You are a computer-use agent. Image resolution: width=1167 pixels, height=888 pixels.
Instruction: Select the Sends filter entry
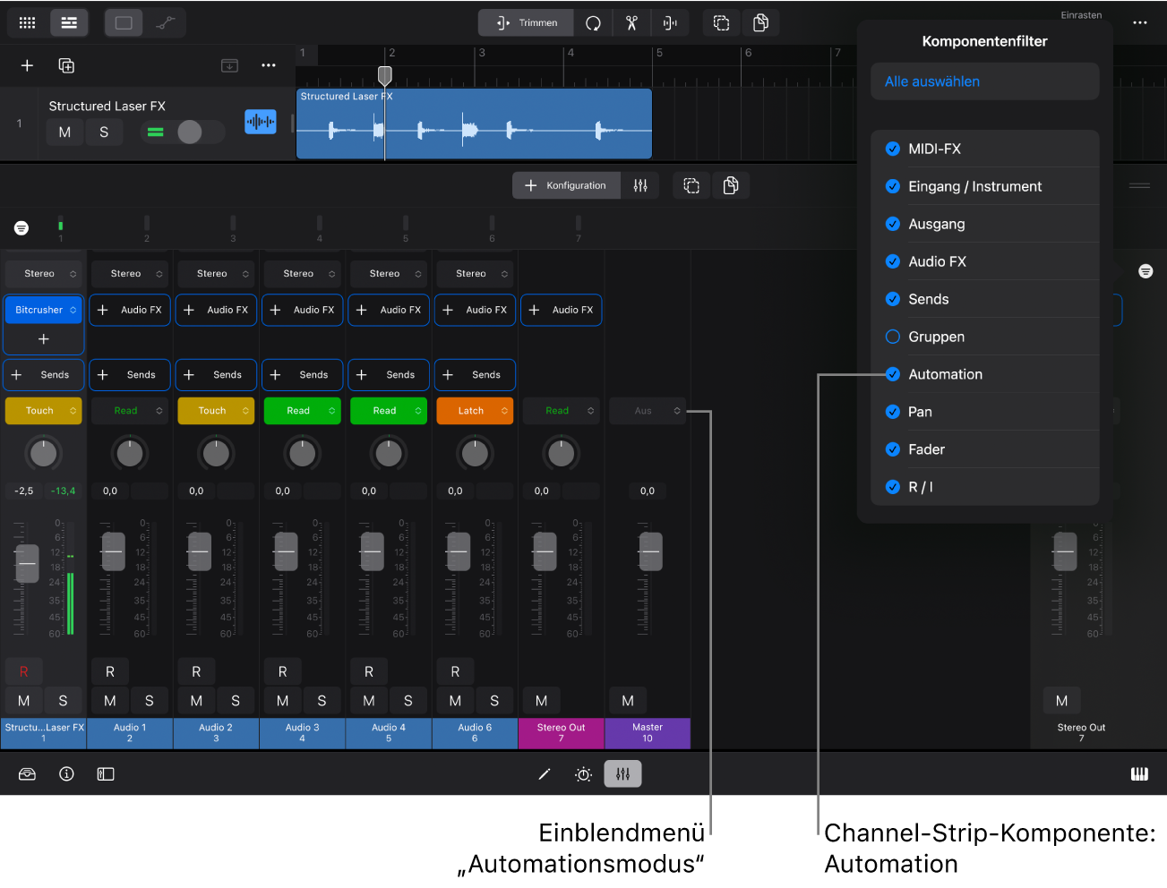928,299
